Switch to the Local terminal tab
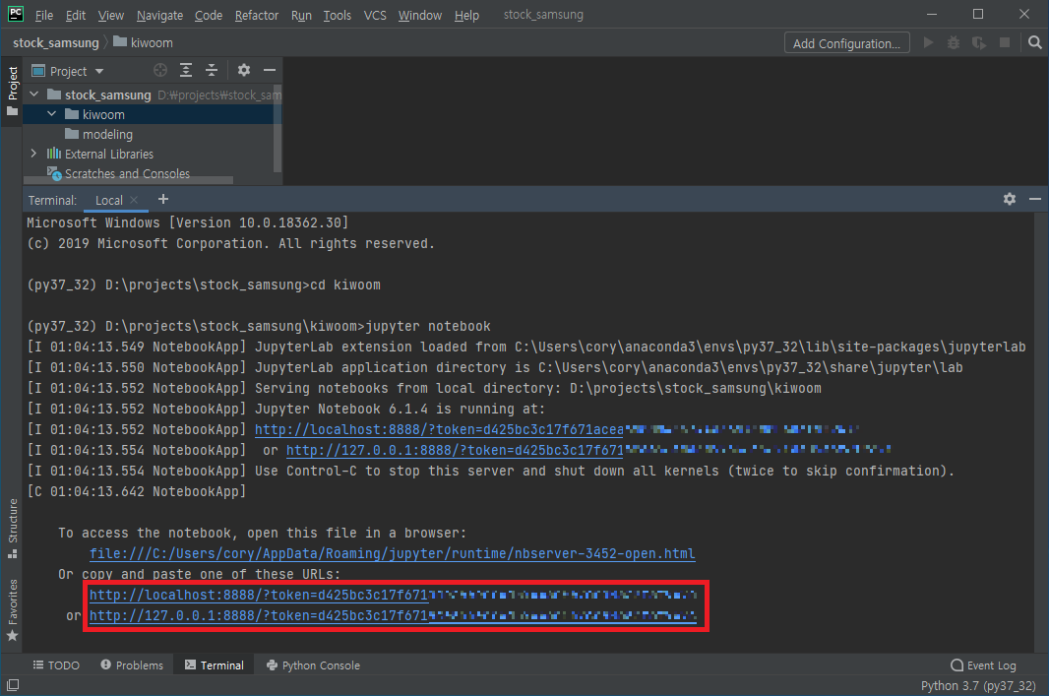Image resolution: width=1049 pixels, height=696 pixels. coord(108,200)
